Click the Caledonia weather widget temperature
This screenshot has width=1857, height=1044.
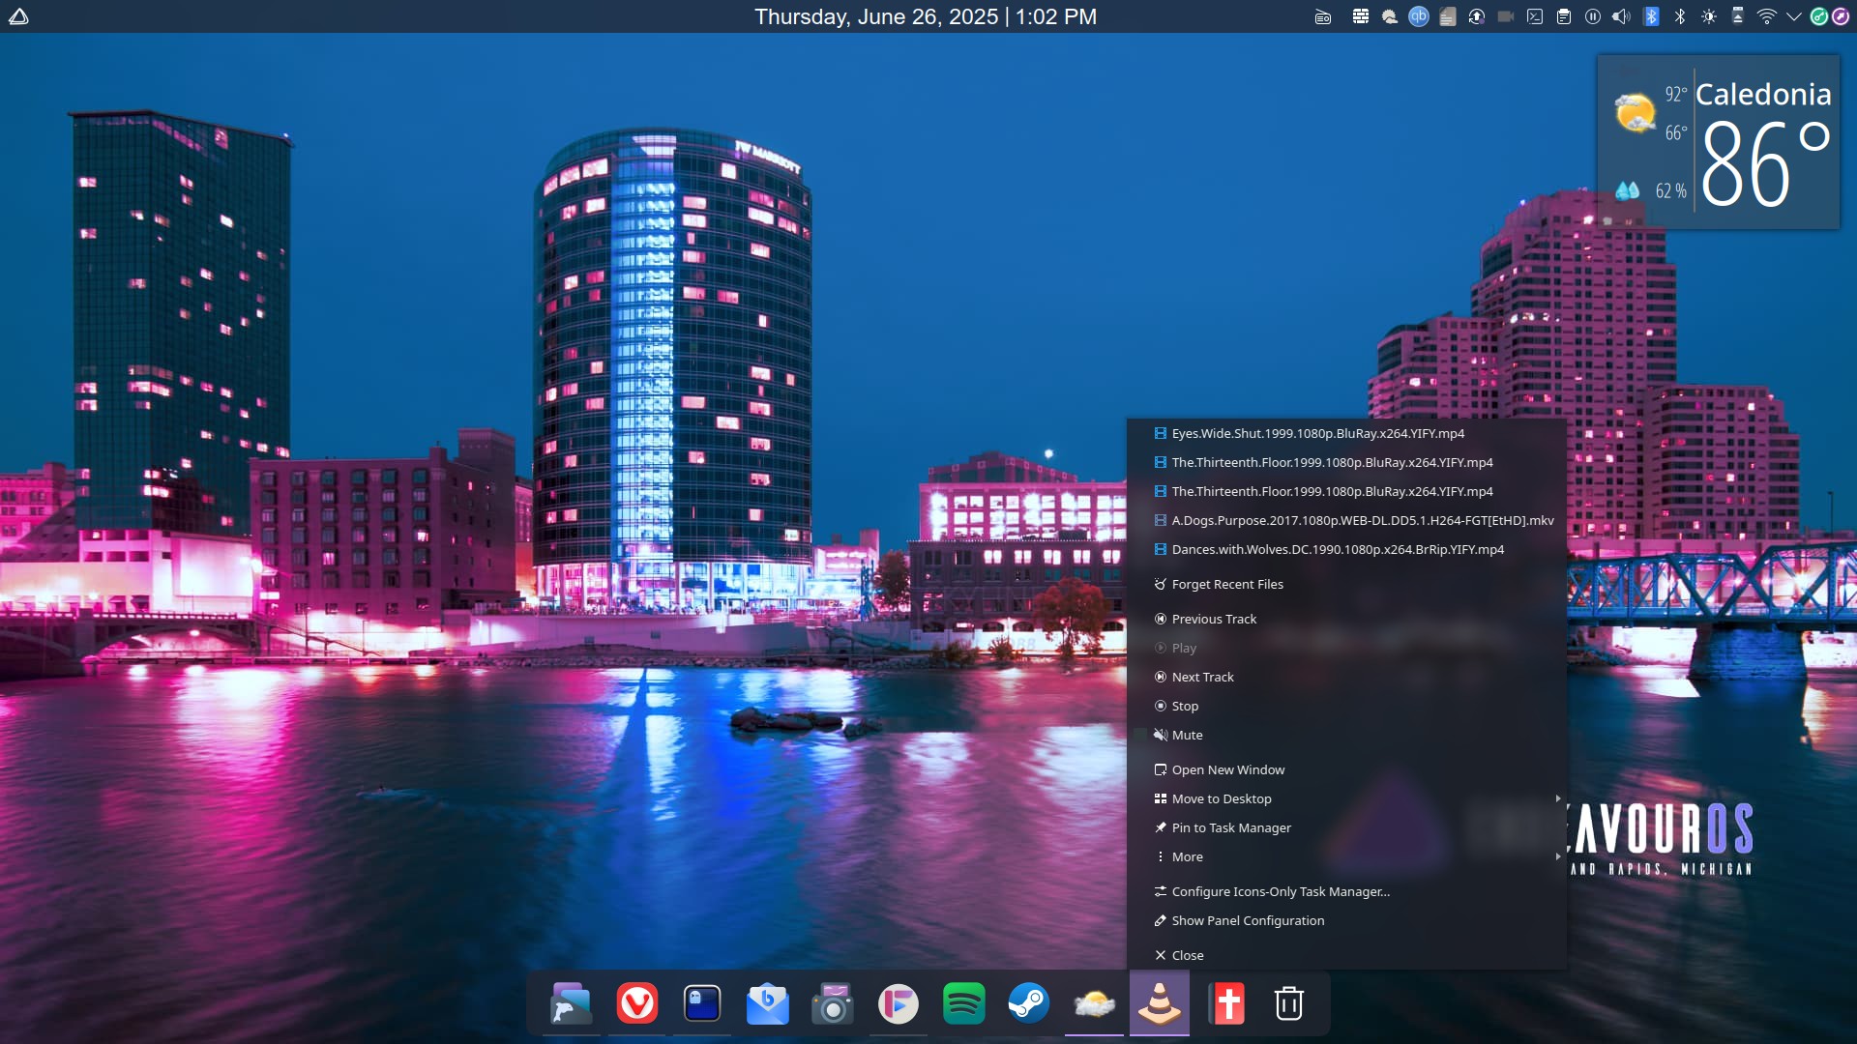point(1763,164)
